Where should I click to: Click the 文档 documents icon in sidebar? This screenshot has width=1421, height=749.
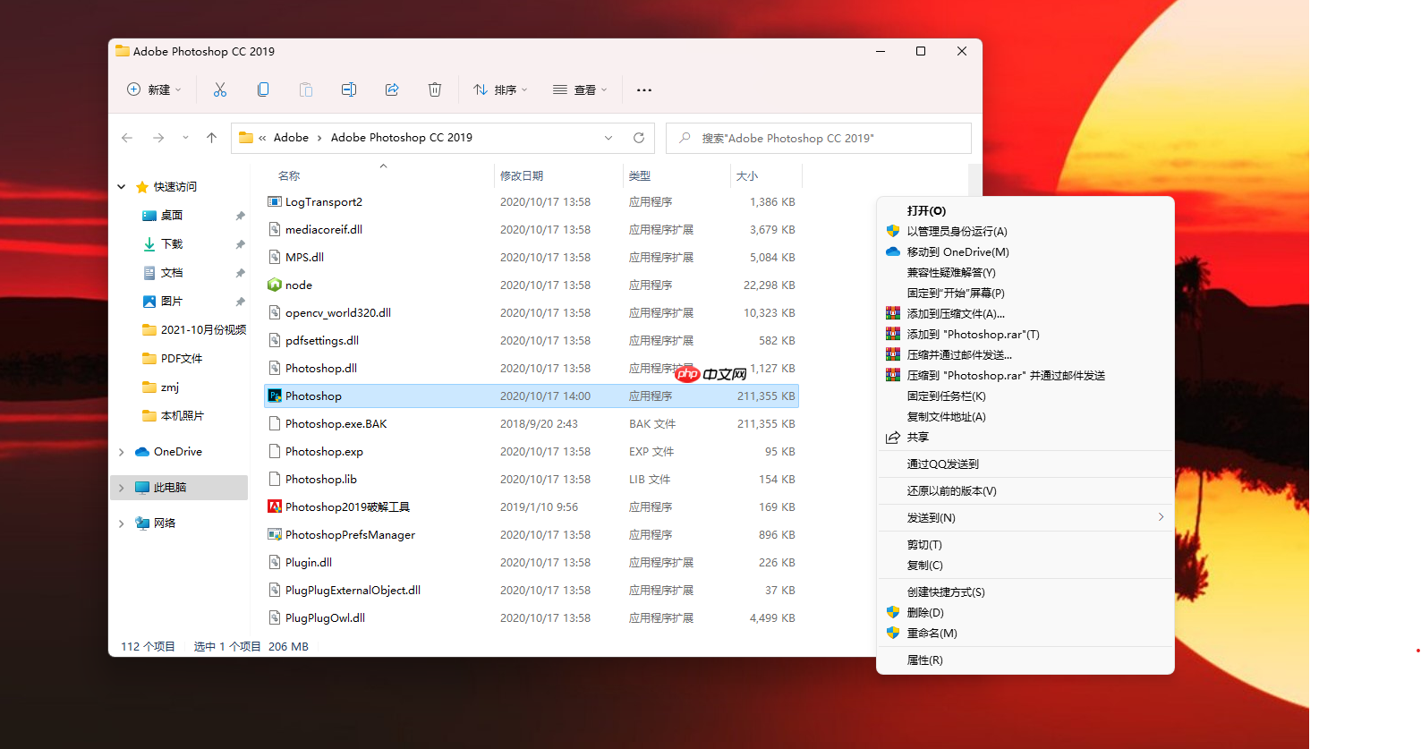point(149,273)
